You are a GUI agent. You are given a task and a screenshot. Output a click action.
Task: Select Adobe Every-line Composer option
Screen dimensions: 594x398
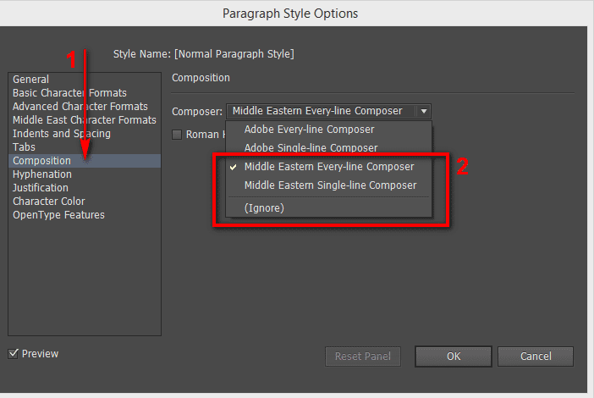pyautogui.click(x=309, y=130)
